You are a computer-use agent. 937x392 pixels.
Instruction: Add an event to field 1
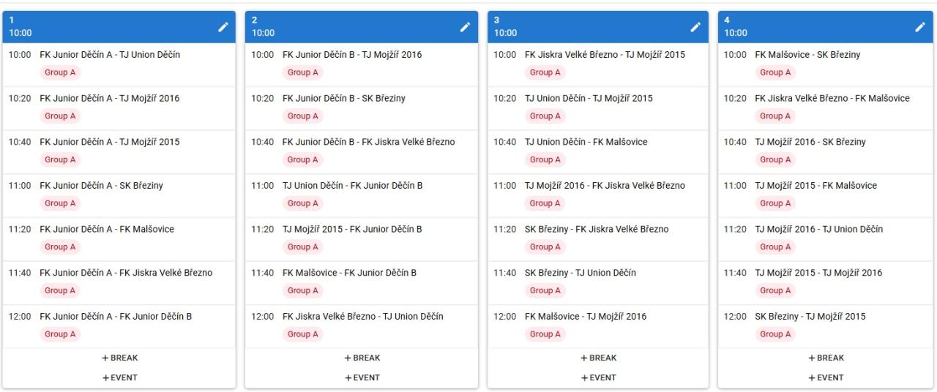pyautogui.click(x=119, y=378)
